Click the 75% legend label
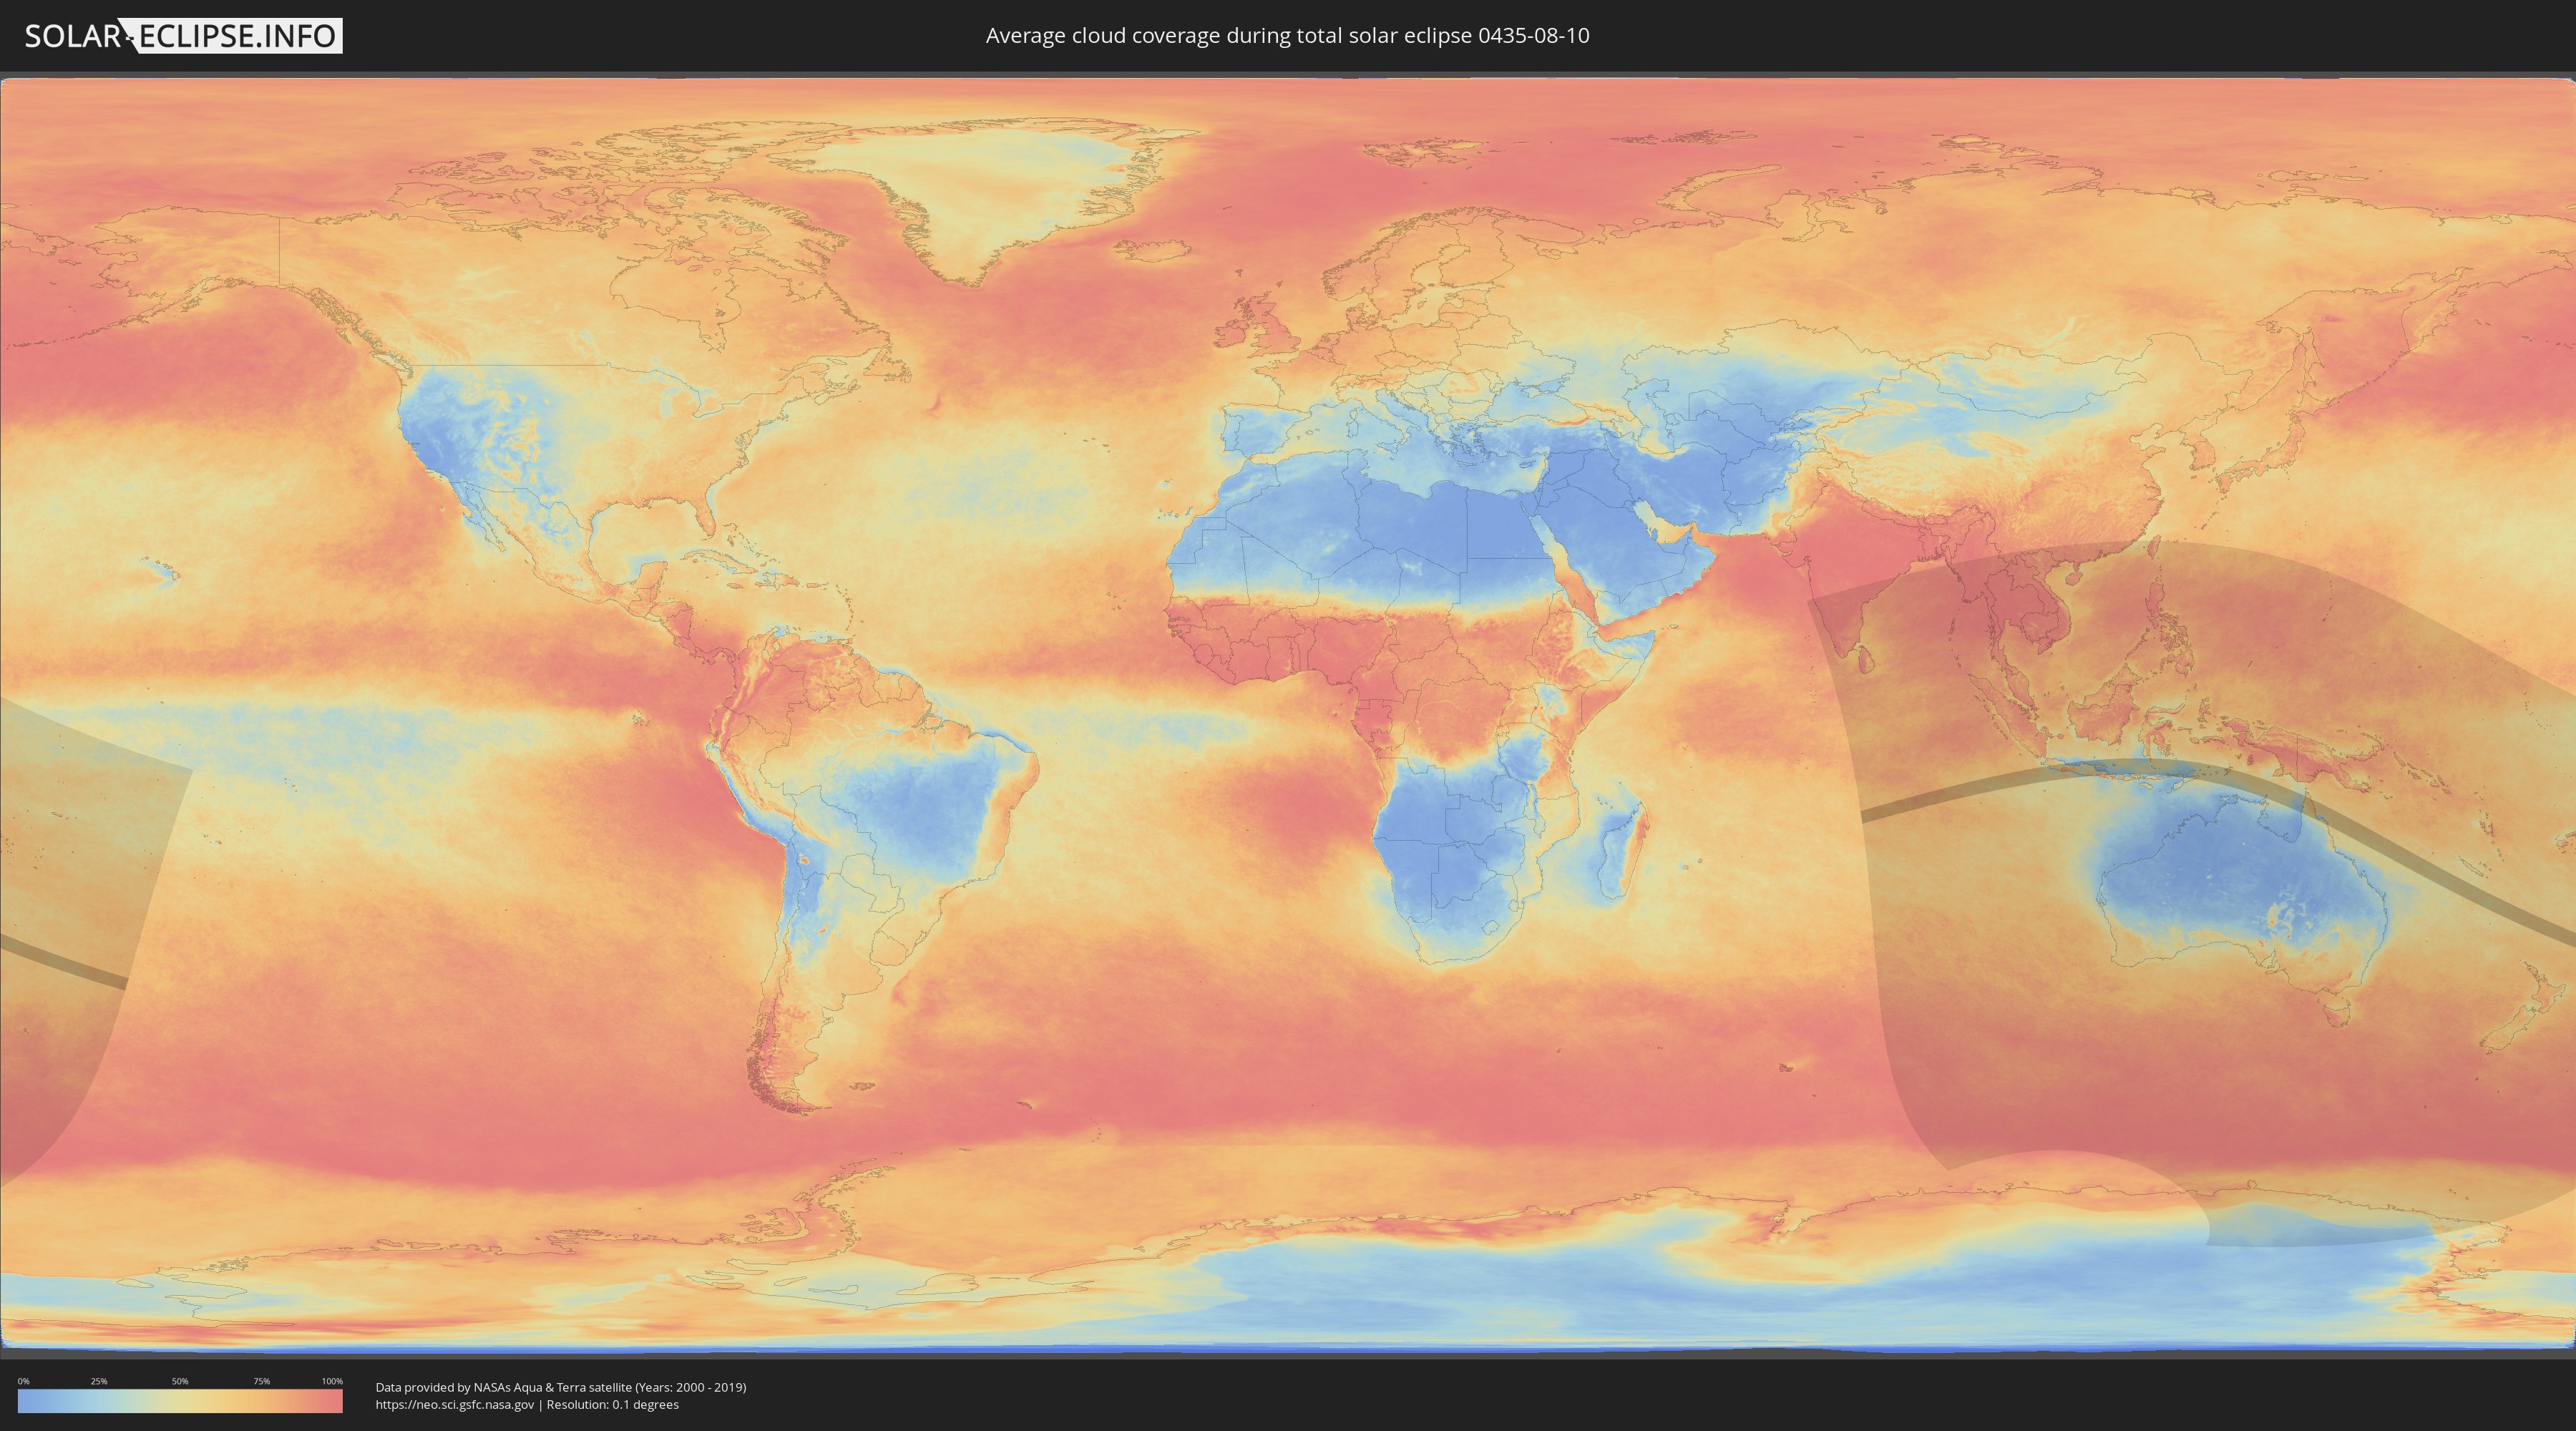 [x=261, y=1381]
